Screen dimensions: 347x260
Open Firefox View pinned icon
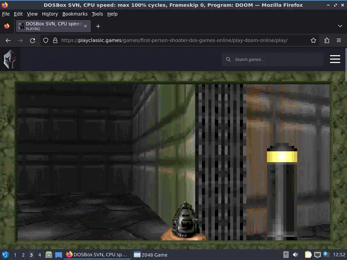pyautogui.click(x=7, y=26)
